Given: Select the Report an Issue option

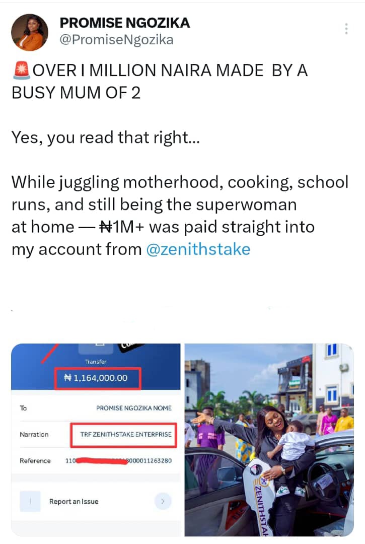Looking at the screenshot, I should (x=74, y=501).
